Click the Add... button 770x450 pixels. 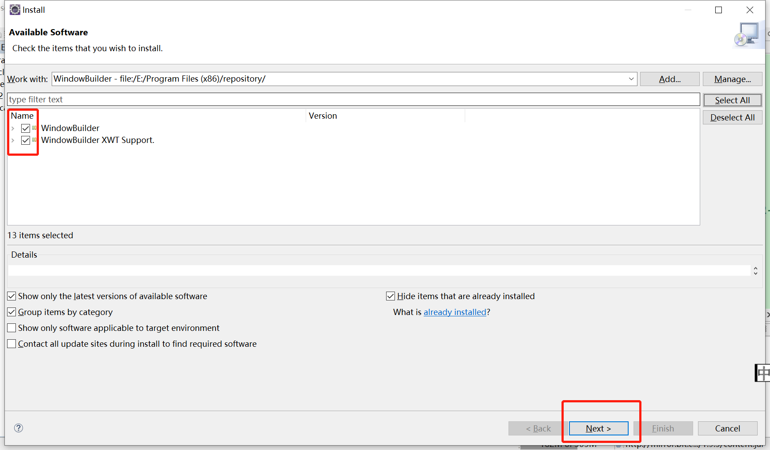tap(670, 79)
